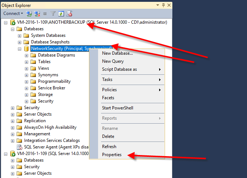Select the Replication tree item
Viewport: 247px width, 178px height.
pos(35,121)
